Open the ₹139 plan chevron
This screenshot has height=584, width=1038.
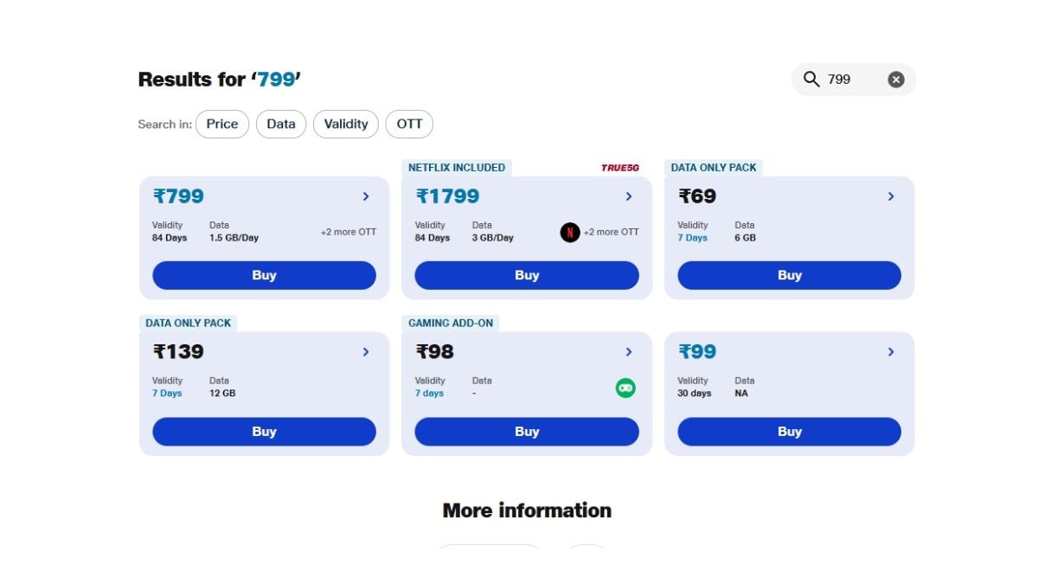[x=366, y=352]
